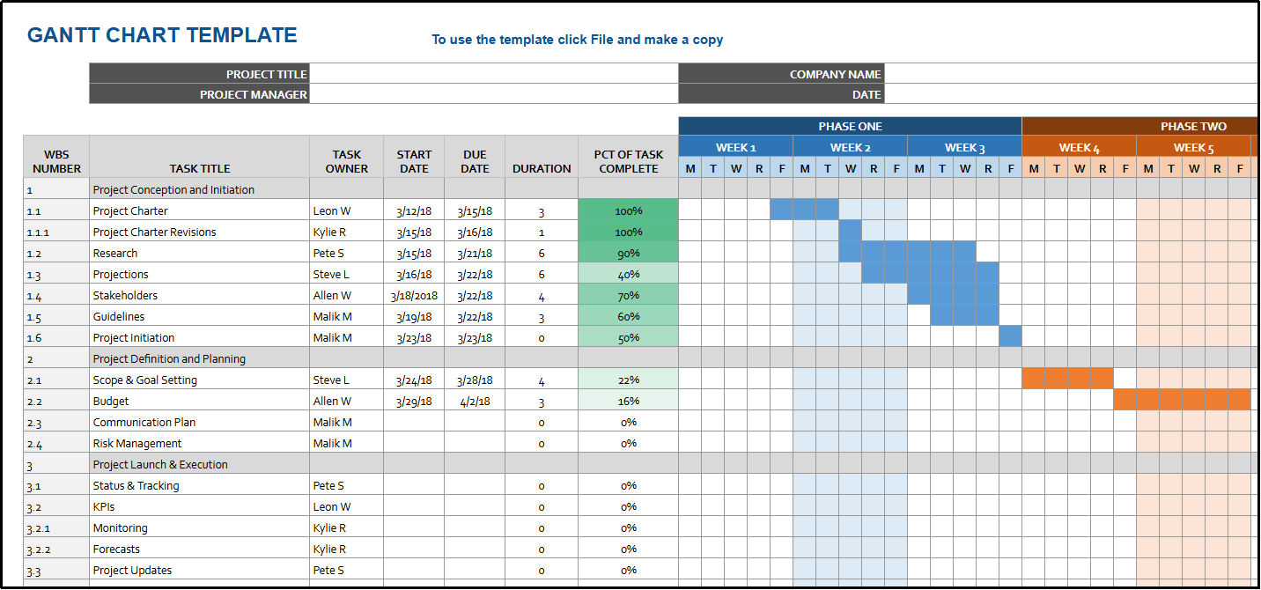Click the PHASE TWO header banner
This screenshot has width=1261, height=590.
(1193, 126)
